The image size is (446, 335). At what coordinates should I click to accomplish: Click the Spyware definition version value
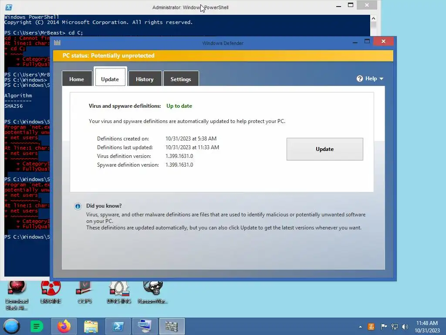coord(179,164)
